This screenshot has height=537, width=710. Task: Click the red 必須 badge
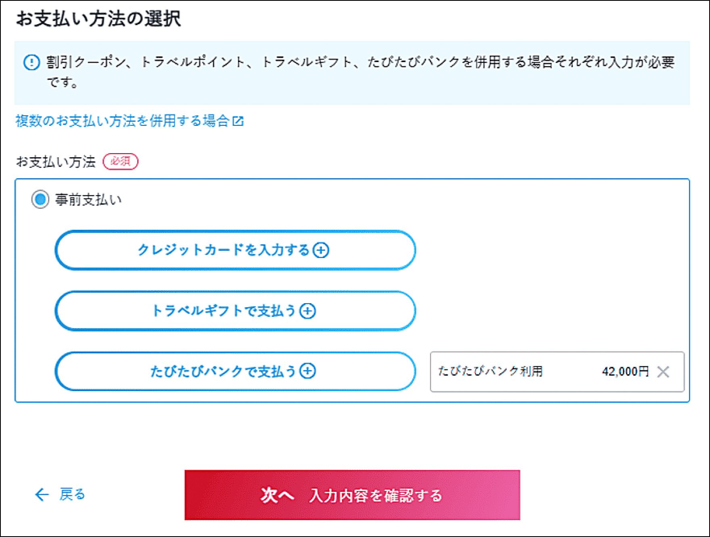[121, 162]
